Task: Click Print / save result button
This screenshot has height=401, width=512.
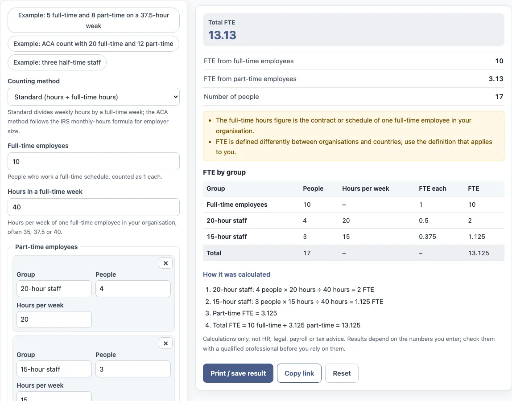Action: point(238,373)
